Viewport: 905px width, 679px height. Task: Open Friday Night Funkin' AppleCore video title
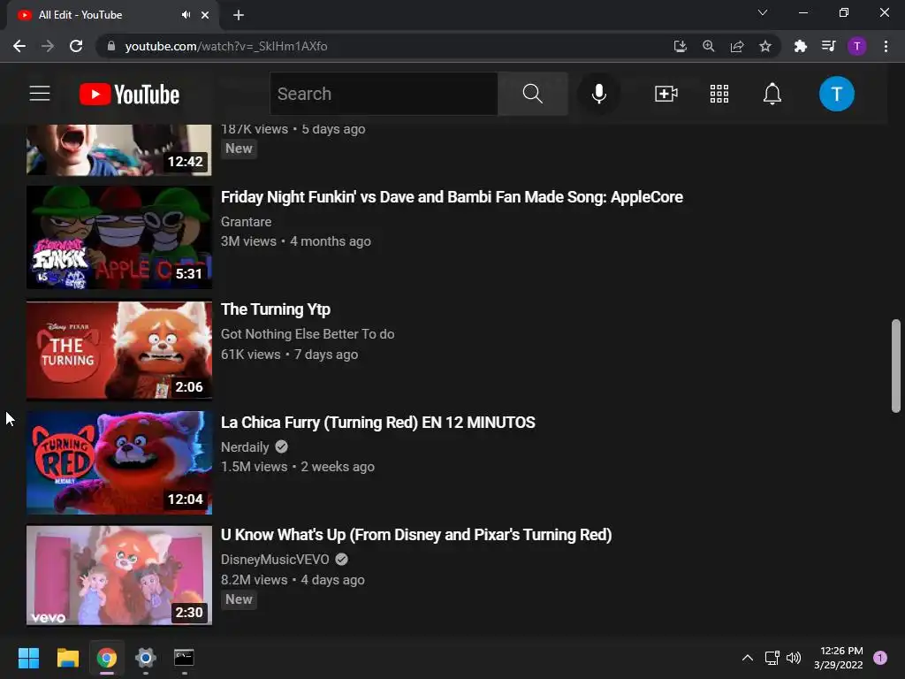coord(452,197)
